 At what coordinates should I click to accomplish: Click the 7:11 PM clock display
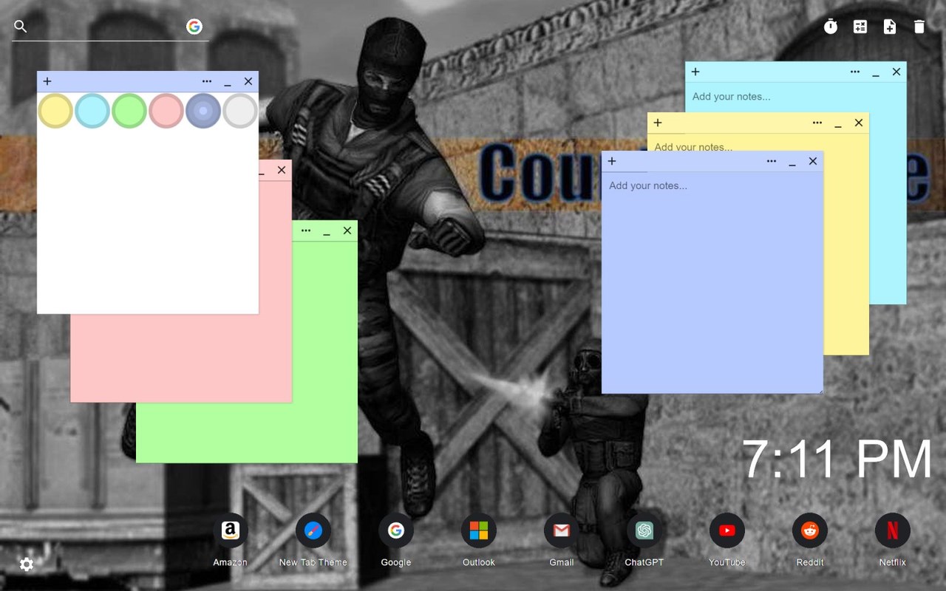coord(837,459)
